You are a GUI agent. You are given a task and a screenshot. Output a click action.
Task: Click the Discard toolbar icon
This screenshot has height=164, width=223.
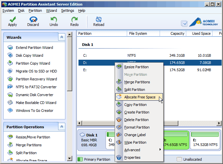tap(33, 19)
